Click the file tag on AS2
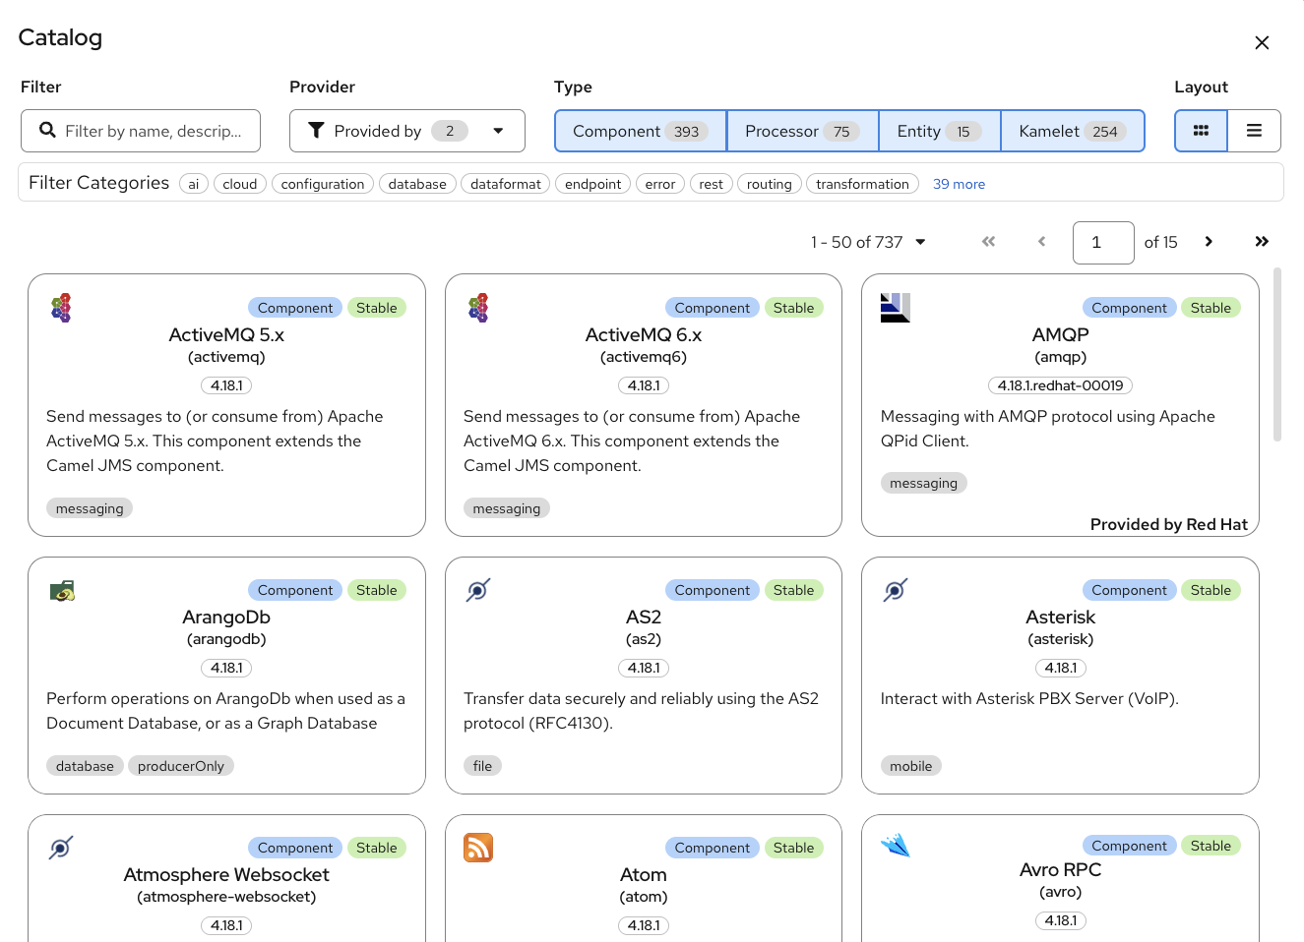The height and width of the screenshot is (942, 1304). pyautogui.click(x=482, y=766)
